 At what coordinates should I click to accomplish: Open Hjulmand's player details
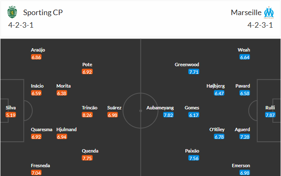coord(66,129)
